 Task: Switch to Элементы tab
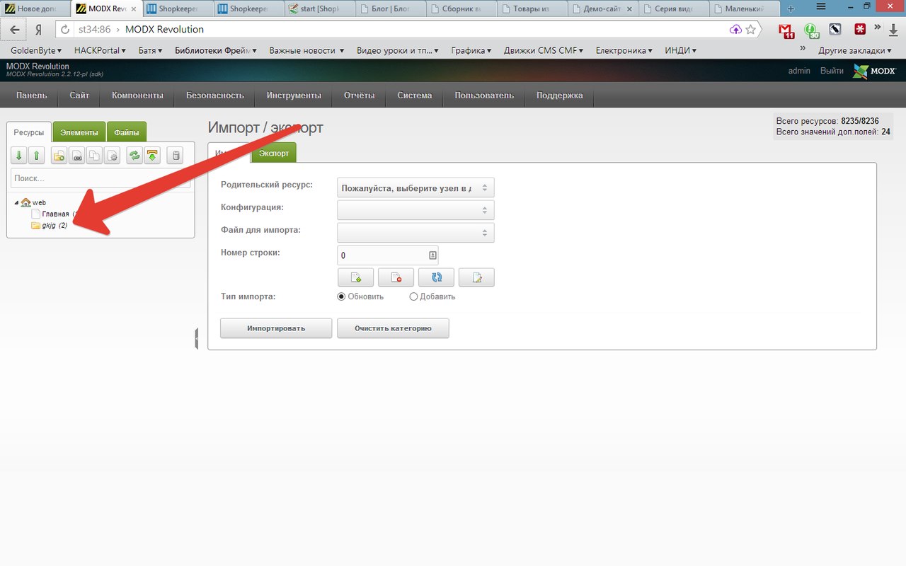point(79,132)
